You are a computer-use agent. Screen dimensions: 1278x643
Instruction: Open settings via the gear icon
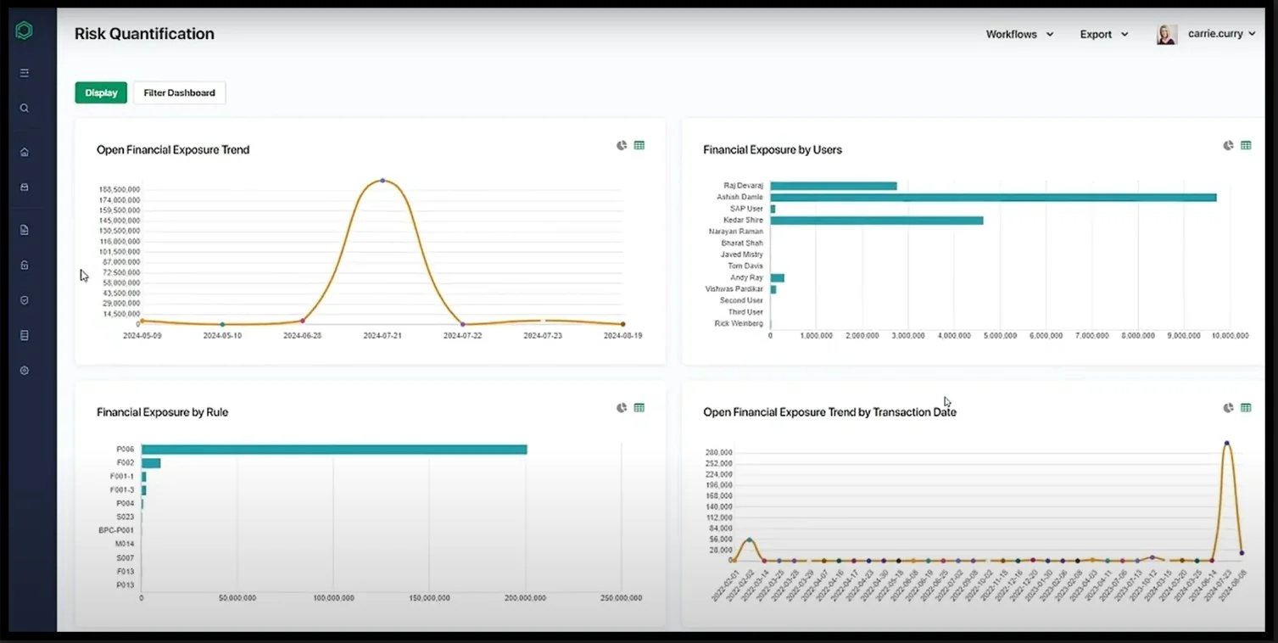(x=24, y=370)
